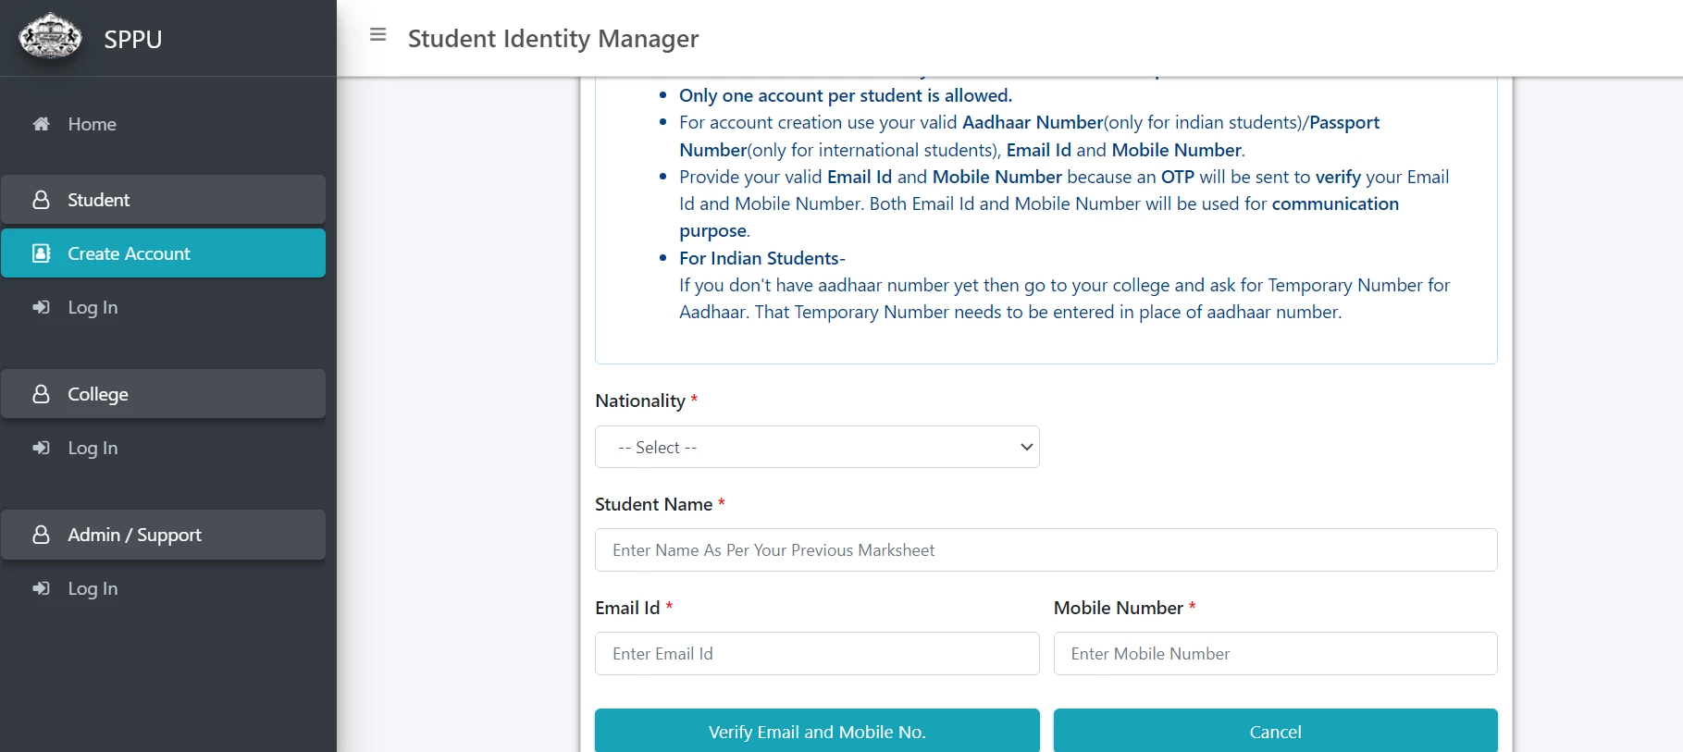The image size is (1683, 752).
Task: Click the Enter Email Id input field
Action: 817,653
